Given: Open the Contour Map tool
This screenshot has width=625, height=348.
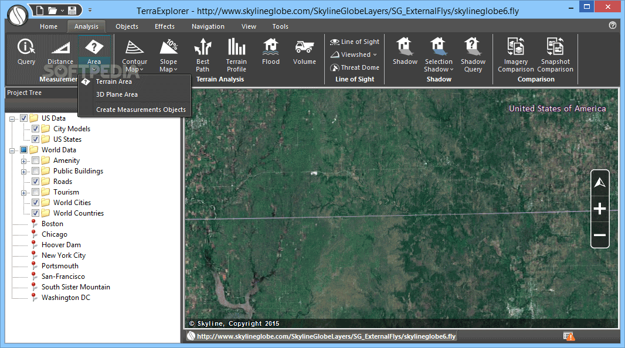Looking at the screenshot, I should pyautogui.click(x=134, y=56).
